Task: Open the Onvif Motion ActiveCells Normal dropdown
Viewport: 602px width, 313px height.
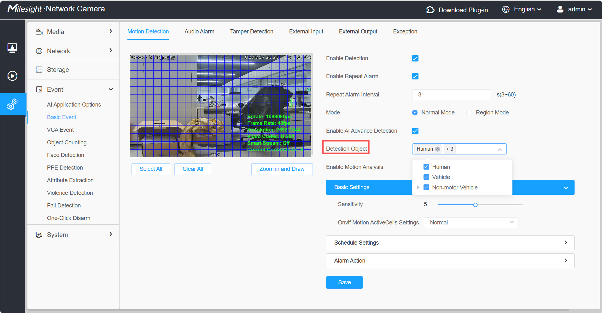Action: (471, 223)
